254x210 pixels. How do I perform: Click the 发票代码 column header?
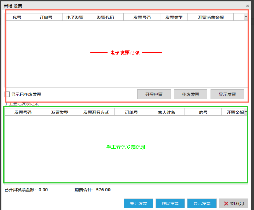pyautogui.click(x=105, y=17)
